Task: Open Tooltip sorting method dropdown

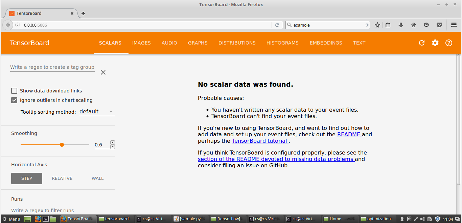Action: coord(97,112)
